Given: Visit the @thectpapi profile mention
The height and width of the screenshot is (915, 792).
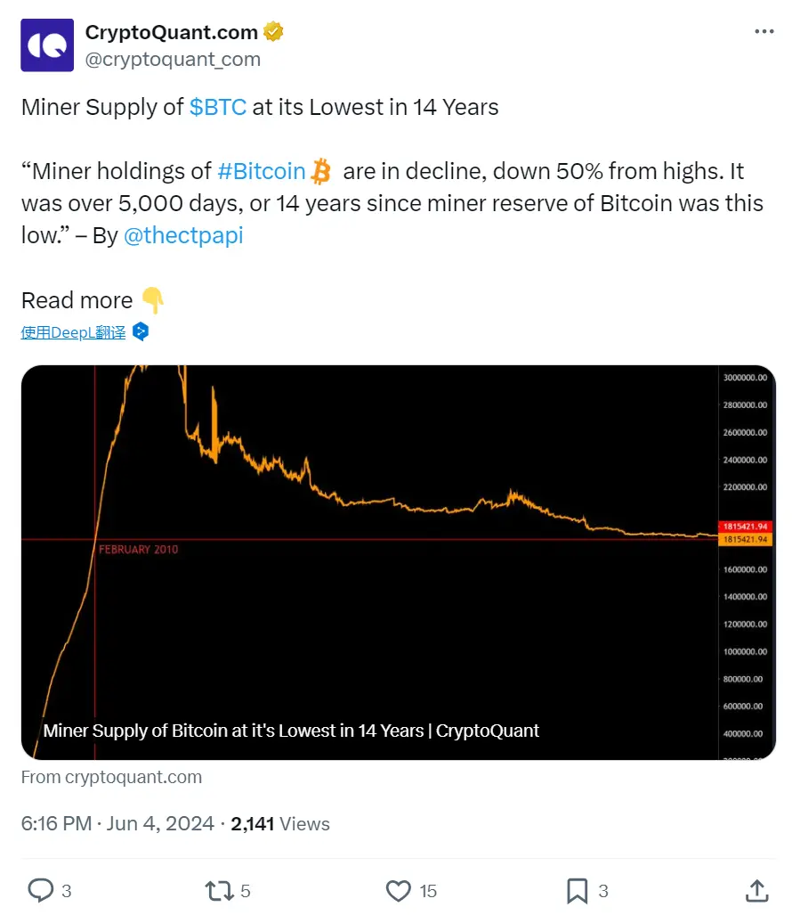Looking at the screenshot, I should 183,234.
